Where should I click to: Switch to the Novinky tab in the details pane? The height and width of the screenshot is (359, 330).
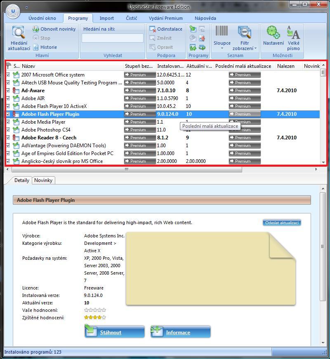(x=43, y=180)
